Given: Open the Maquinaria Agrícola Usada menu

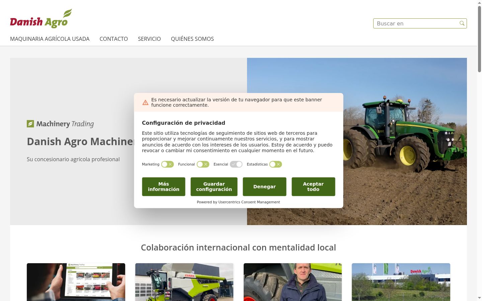Looking at the screenshot, I should pos(50,39).
